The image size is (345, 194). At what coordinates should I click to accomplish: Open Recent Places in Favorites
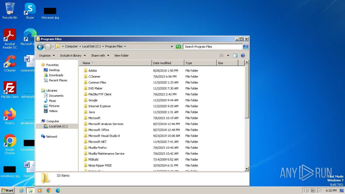(58, 80)
